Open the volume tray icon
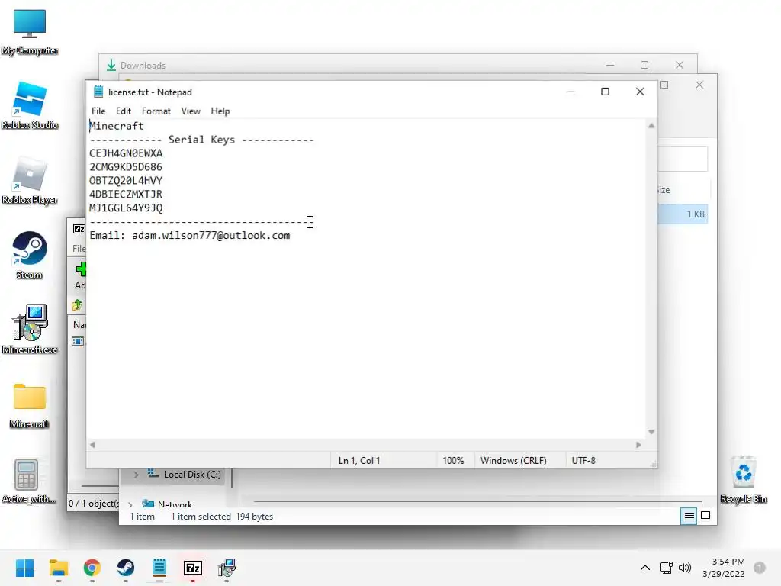Image resolution: width=781 pixels, height=586 pixels. pos(685,568)
